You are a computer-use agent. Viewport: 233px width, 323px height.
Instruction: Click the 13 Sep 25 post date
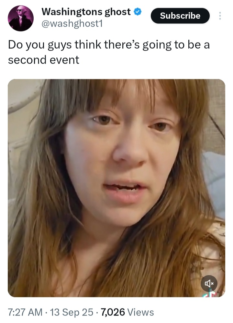click(x=72, y=312)
